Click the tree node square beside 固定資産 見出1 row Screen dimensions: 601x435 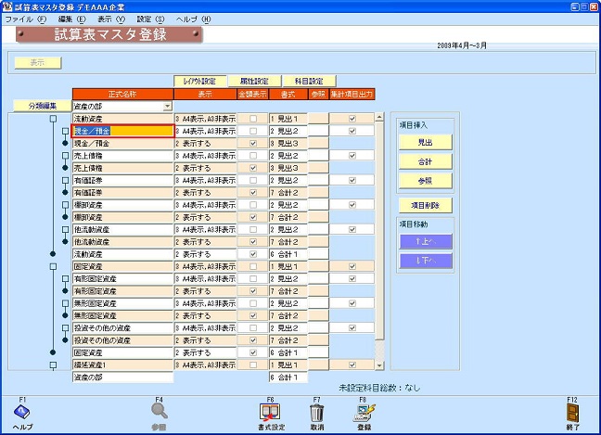click(53, 266)
